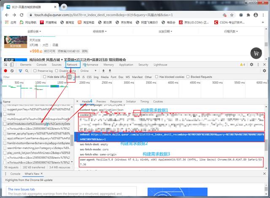
Task: Open the Online throttling dropdown
Action: click(x=89, y=71)
